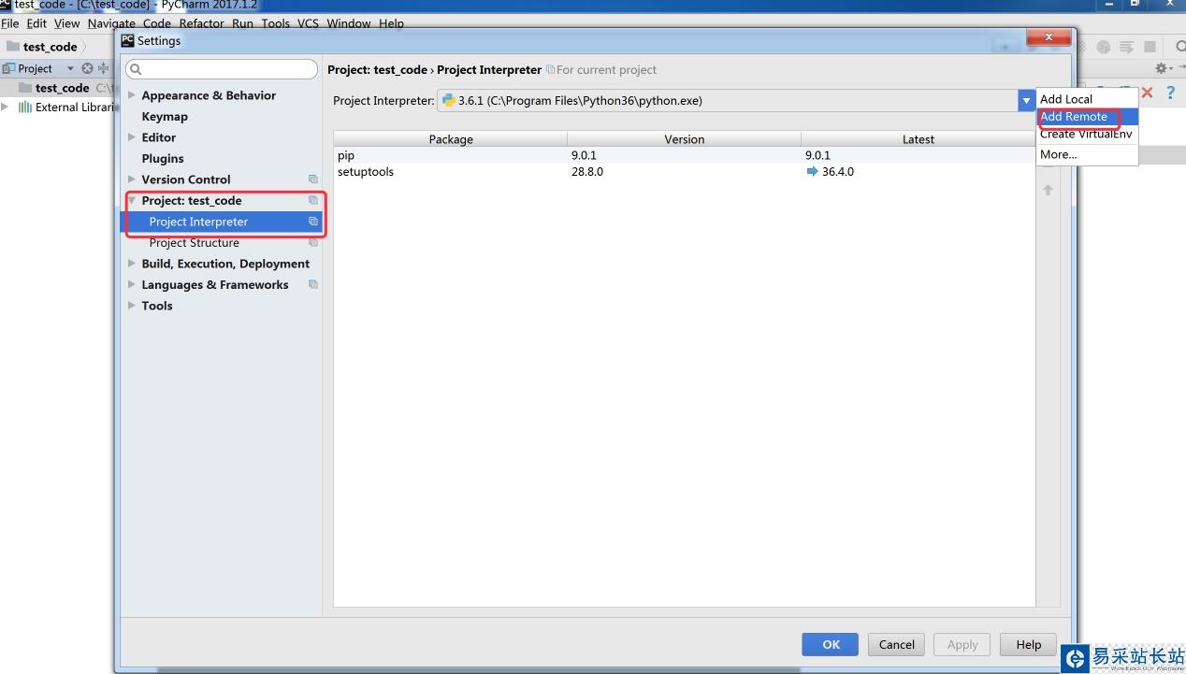The height and width of the screenshot is (674, 1186).
Task: Expand the Editor settings section
Action: (132, 137)
